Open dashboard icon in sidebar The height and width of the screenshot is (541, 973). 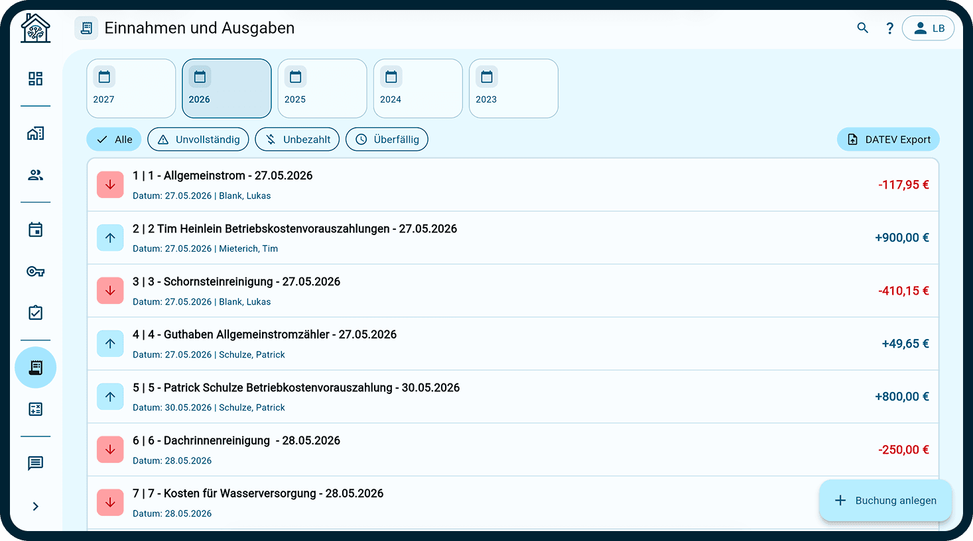(x=35, y=79)
